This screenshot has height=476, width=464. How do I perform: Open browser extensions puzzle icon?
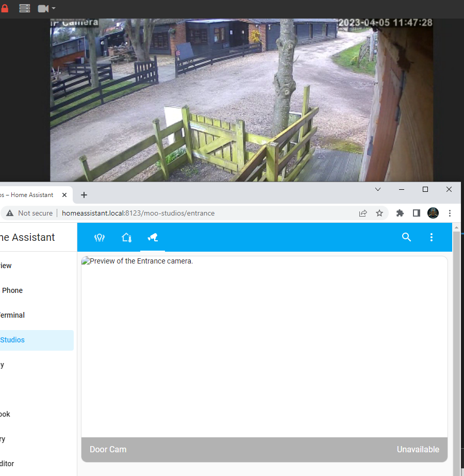coord(400,213)
